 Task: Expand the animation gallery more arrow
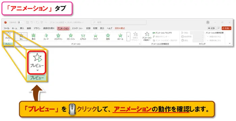(128, 37)
